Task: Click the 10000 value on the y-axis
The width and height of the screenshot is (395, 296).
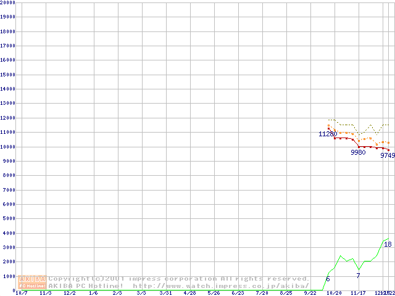Action: [7, 147]
